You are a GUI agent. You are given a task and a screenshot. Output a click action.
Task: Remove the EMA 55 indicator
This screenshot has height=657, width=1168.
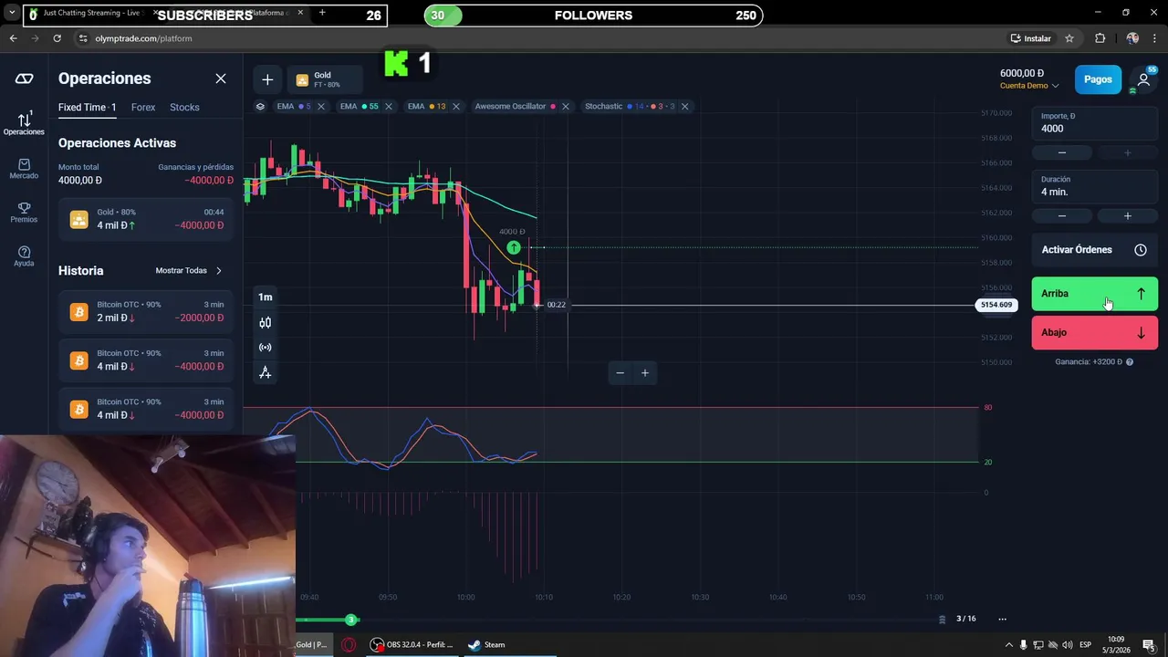point(389,106)
